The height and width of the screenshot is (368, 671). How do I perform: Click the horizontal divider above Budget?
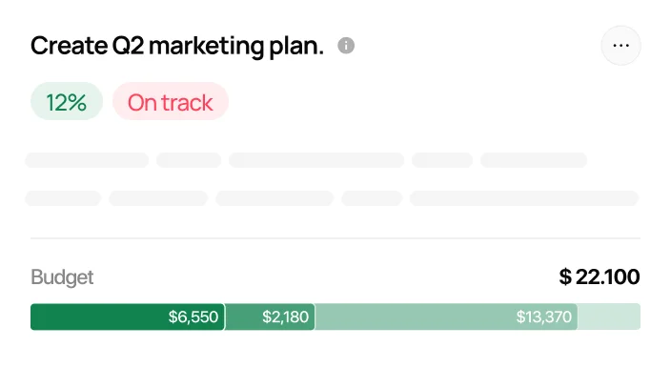[335, 238]
